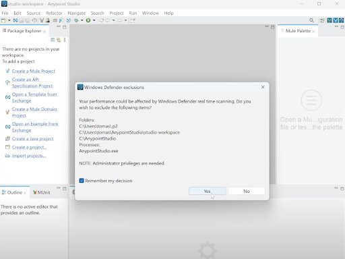Open the File menu
Viewport: 345px width, 259px height.
5,13
